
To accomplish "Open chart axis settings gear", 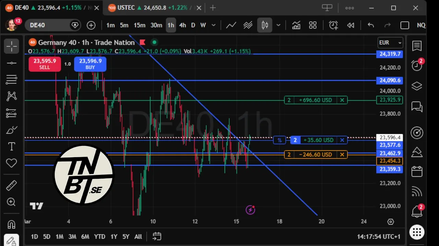I will (x=391, y=222).
